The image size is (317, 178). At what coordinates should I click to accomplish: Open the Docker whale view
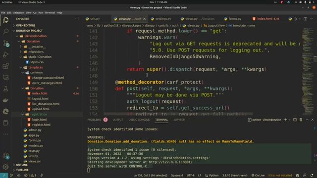pos(5,100)
